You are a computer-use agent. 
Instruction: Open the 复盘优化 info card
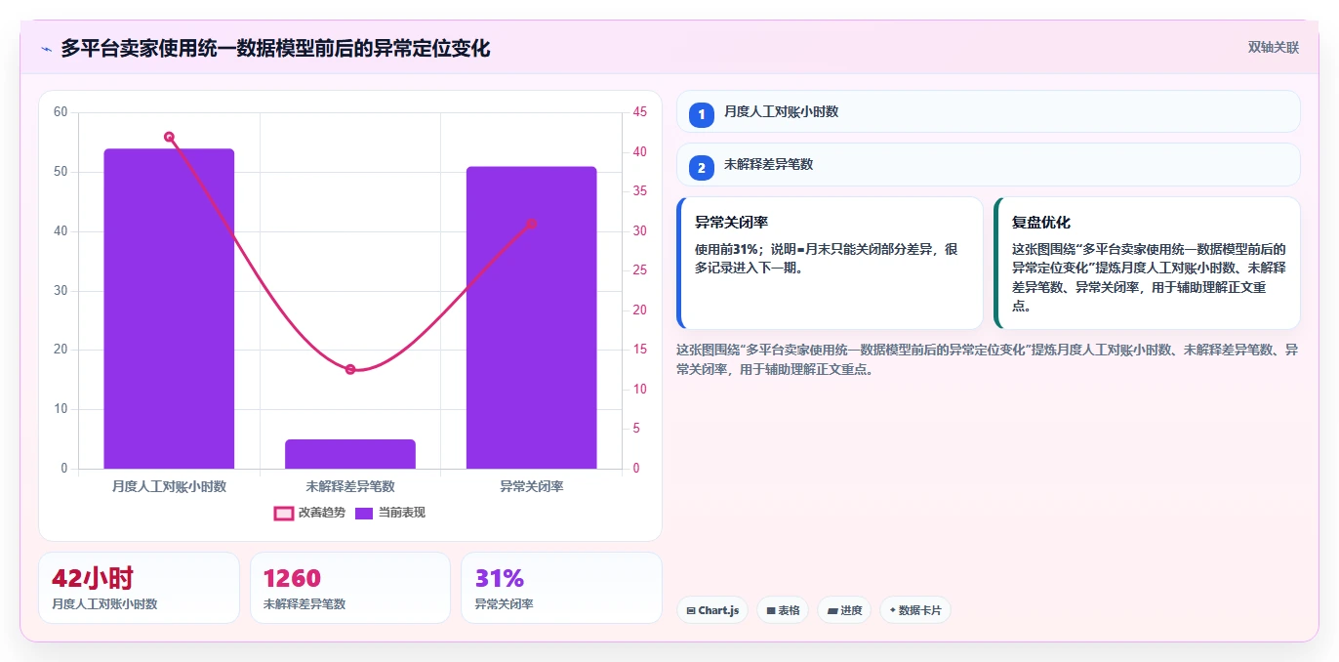[1147, 264]
